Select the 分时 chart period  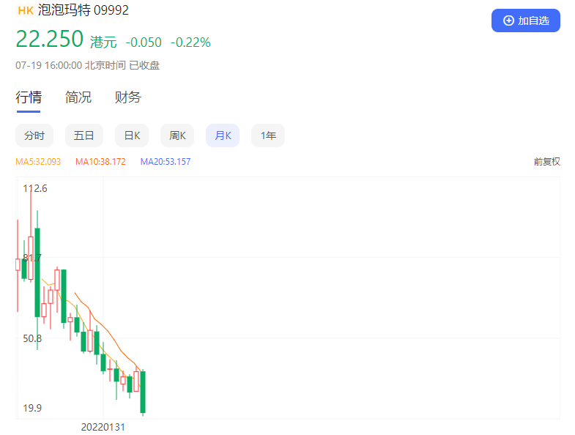(x=34, y=135)
